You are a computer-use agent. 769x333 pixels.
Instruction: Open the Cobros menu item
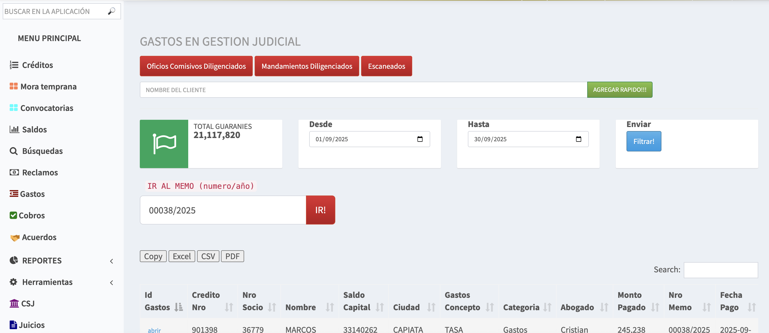(x=31, y=215)
